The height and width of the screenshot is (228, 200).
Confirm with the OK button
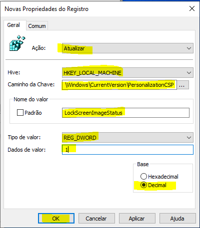(x=56, y=219)
